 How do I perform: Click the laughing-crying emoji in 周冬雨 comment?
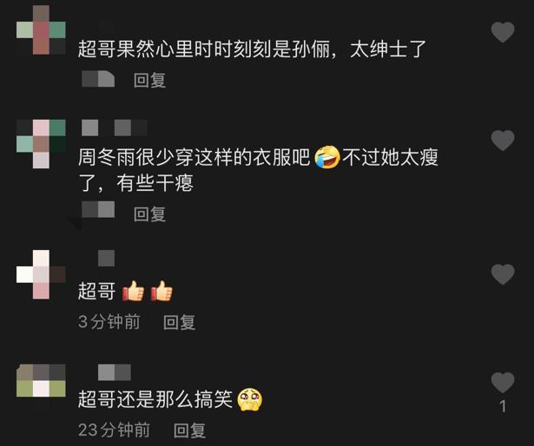[x=327, y=157]
